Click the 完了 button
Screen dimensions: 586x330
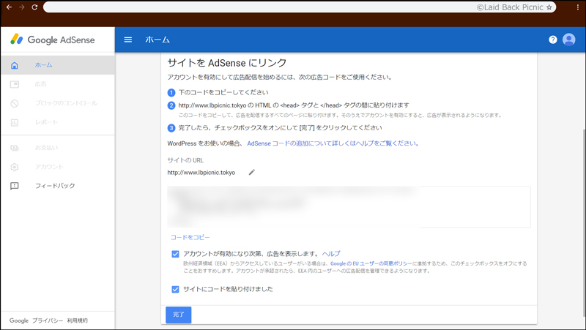pyautogui.click(x=179, y=315)
